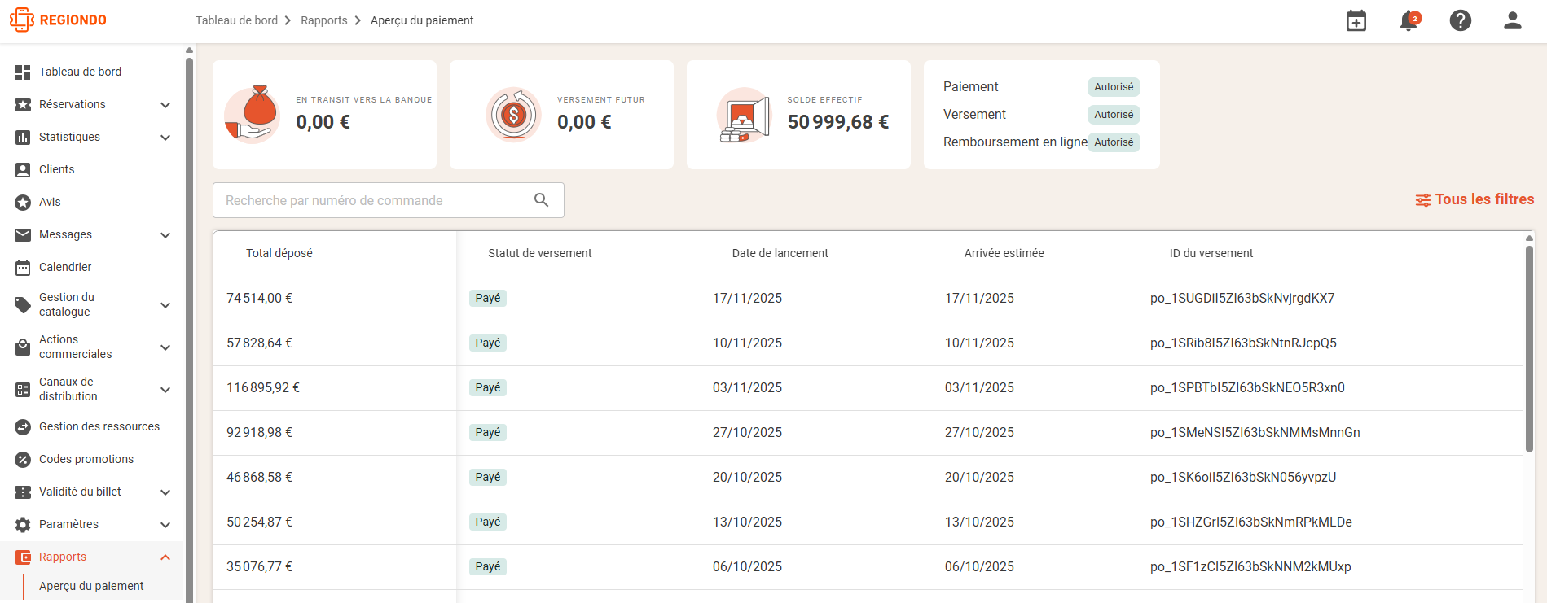Click the table vertical scrollbar
This screenshot has height=603, width=1547.
(x=1529, y=350)
